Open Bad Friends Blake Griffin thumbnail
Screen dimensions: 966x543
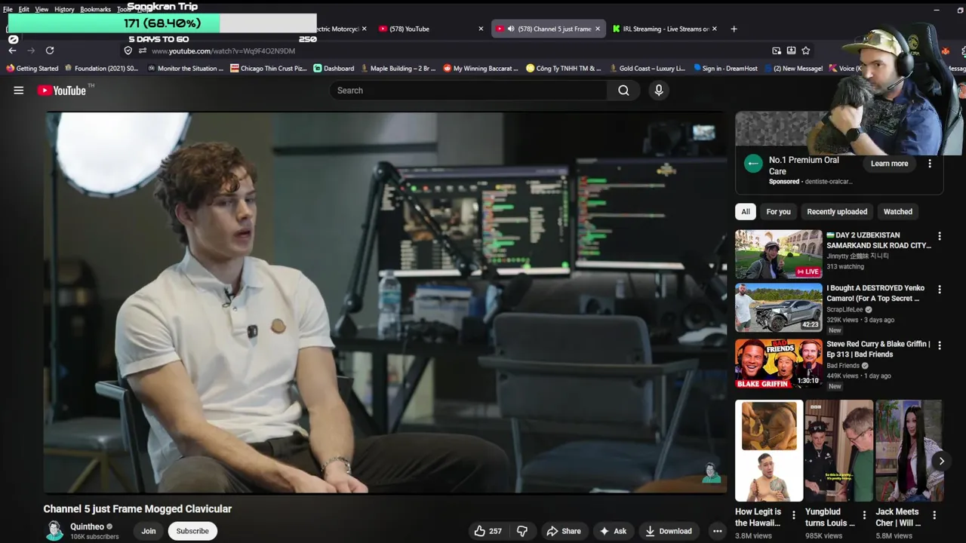(779, 364)
